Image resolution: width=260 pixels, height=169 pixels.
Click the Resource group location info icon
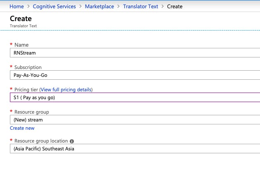(x=72, y=141)
